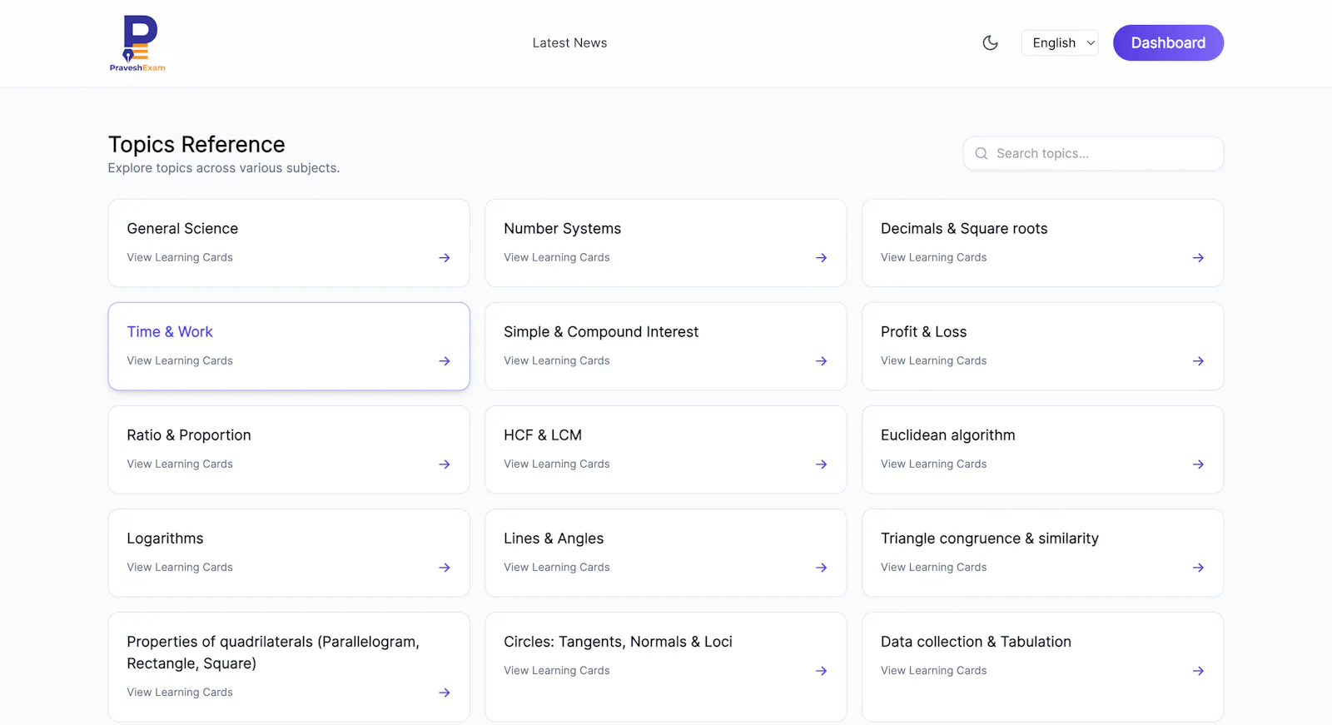The width and height of the screenshot is (1332, 725).
Task: Open Properties of quadrilaterals title
Action: pos(273,653)
